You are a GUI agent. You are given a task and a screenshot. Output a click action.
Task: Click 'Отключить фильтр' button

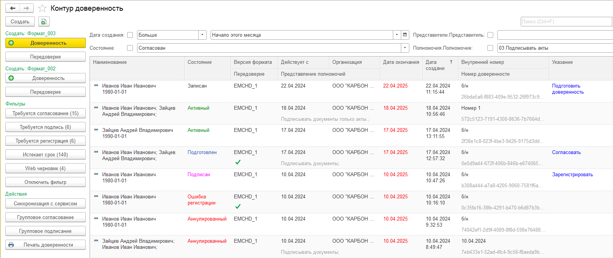coord(46,182)
